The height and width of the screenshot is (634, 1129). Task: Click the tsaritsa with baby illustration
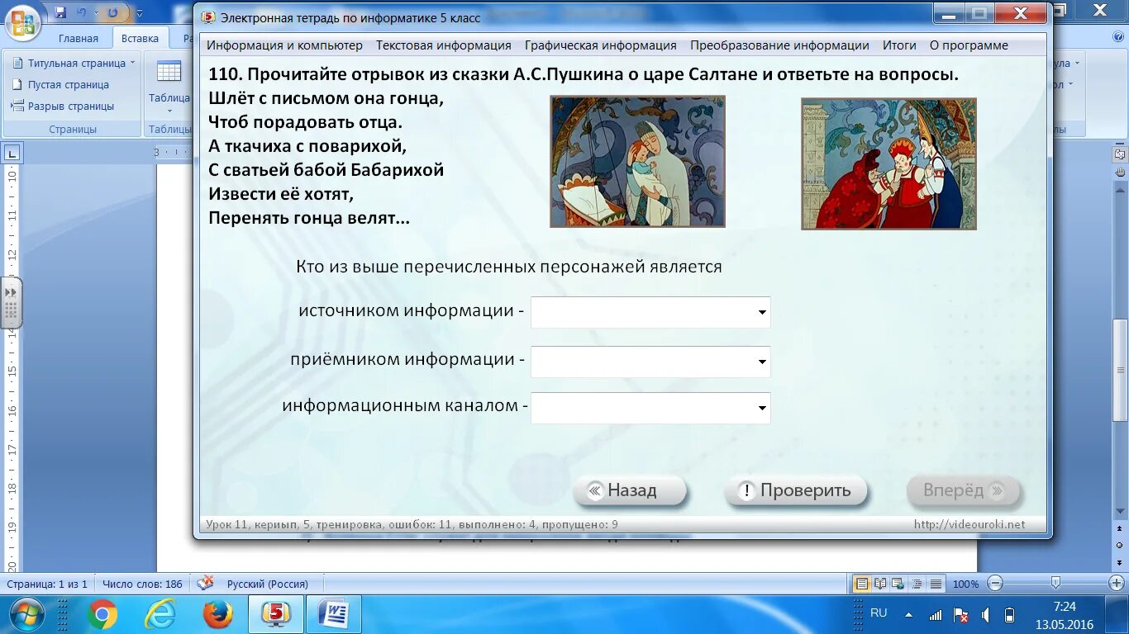pyautogui.click(x=637, y=161)
